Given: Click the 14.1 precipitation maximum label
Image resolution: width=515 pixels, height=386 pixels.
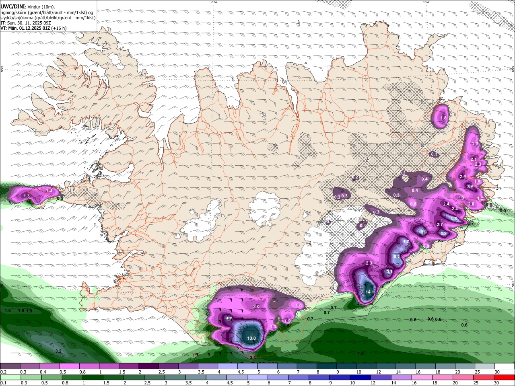Looking at the screenshot, I should pyautogui.click(x=369, y=292).
